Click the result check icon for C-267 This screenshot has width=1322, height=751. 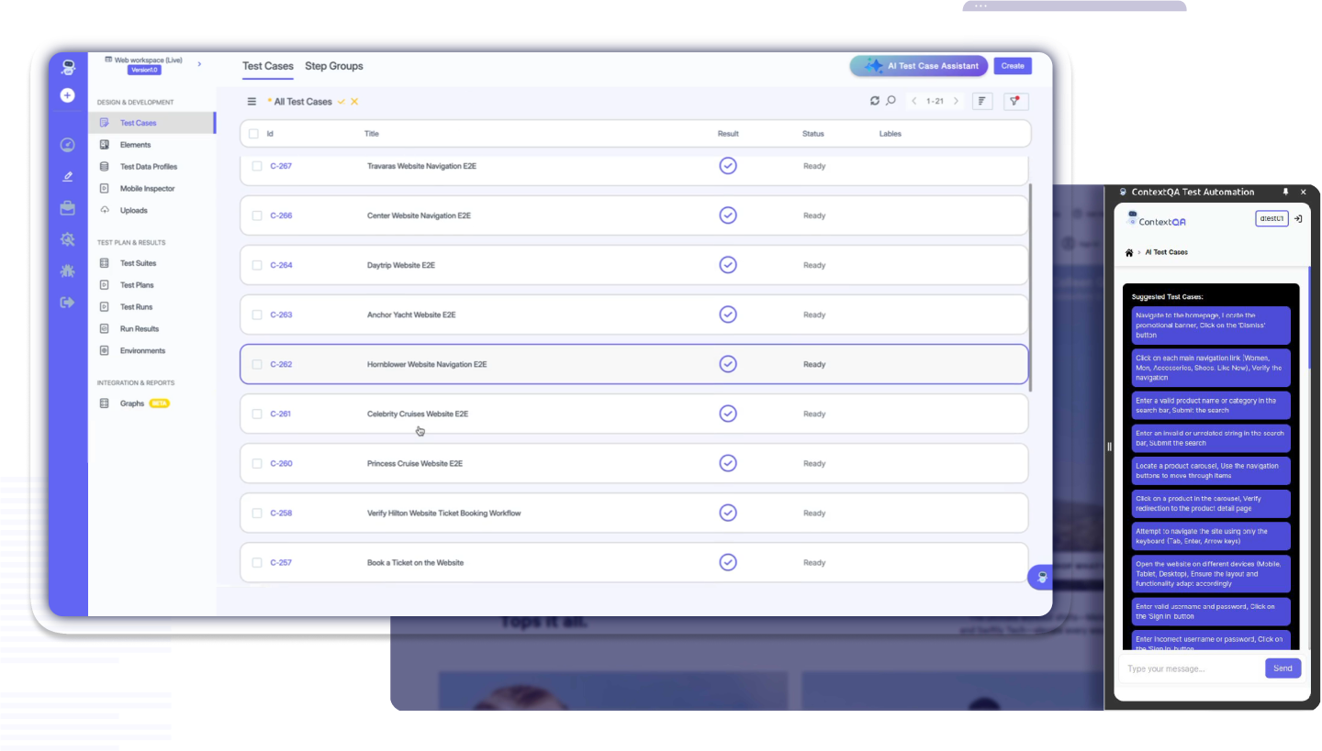(728, 166)
